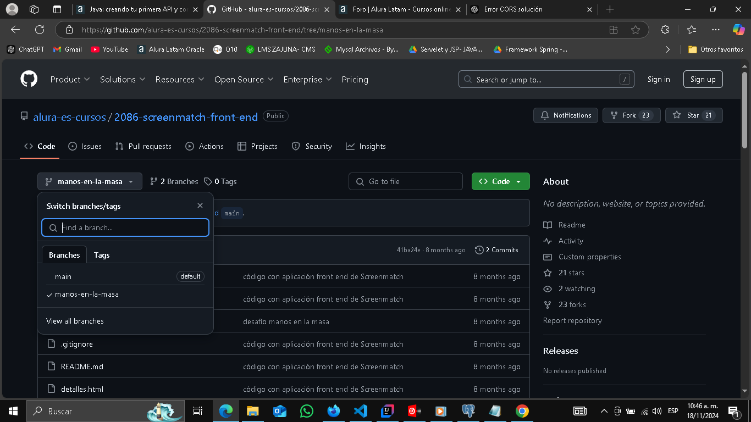The image size is (751, 422).
Task: Click the Sign up button
Action: (703, 80)
